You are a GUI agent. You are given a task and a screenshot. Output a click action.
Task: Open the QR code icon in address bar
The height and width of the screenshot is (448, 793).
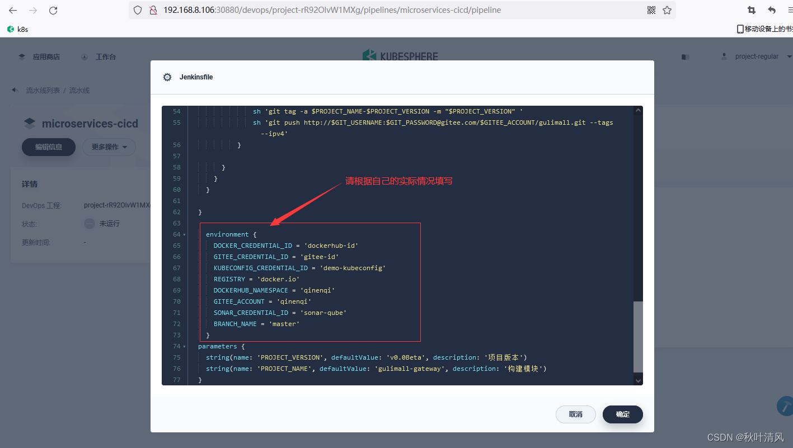(x=651, y=10)
